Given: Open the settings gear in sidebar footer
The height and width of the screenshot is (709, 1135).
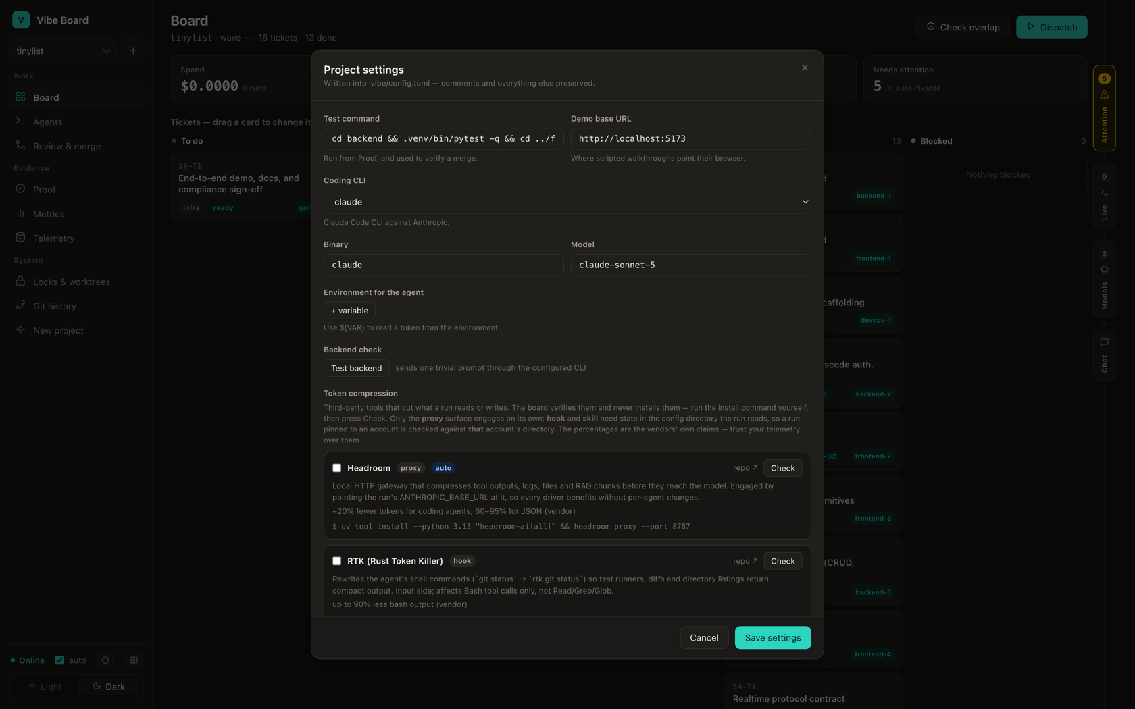Looking at the screenshot, I should click(134, 660).
